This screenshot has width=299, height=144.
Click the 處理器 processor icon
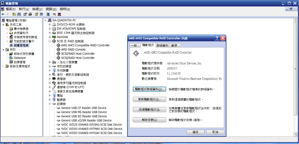(54, 79)
